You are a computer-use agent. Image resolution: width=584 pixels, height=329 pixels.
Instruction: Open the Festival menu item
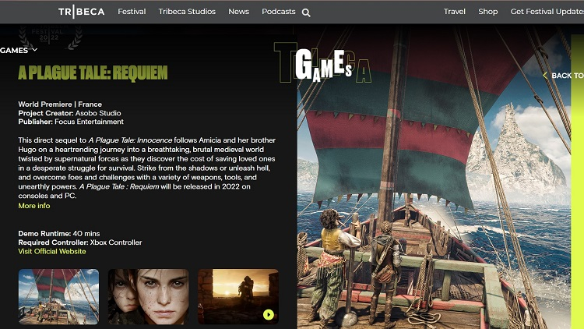tap(132, 12)
